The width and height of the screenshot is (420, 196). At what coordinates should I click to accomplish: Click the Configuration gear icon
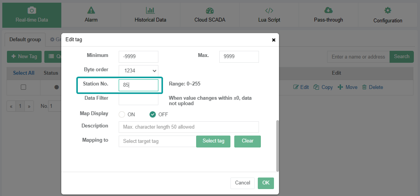(x=388, y=10)
